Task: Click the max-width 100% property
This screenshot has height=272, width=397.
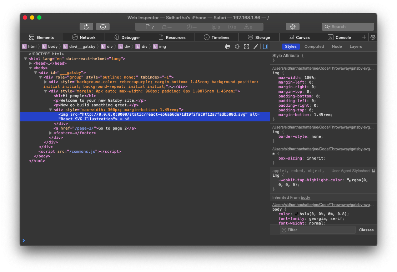Action: pyautogui.click(x=297, y=78)
